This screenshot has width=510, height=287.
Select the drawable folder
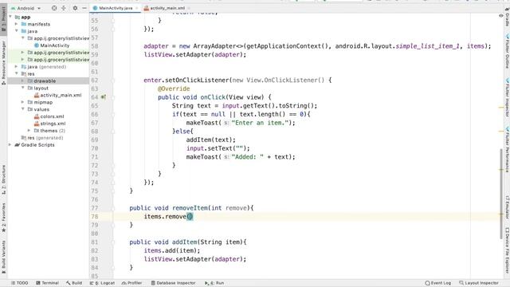(x=45, y=81)
